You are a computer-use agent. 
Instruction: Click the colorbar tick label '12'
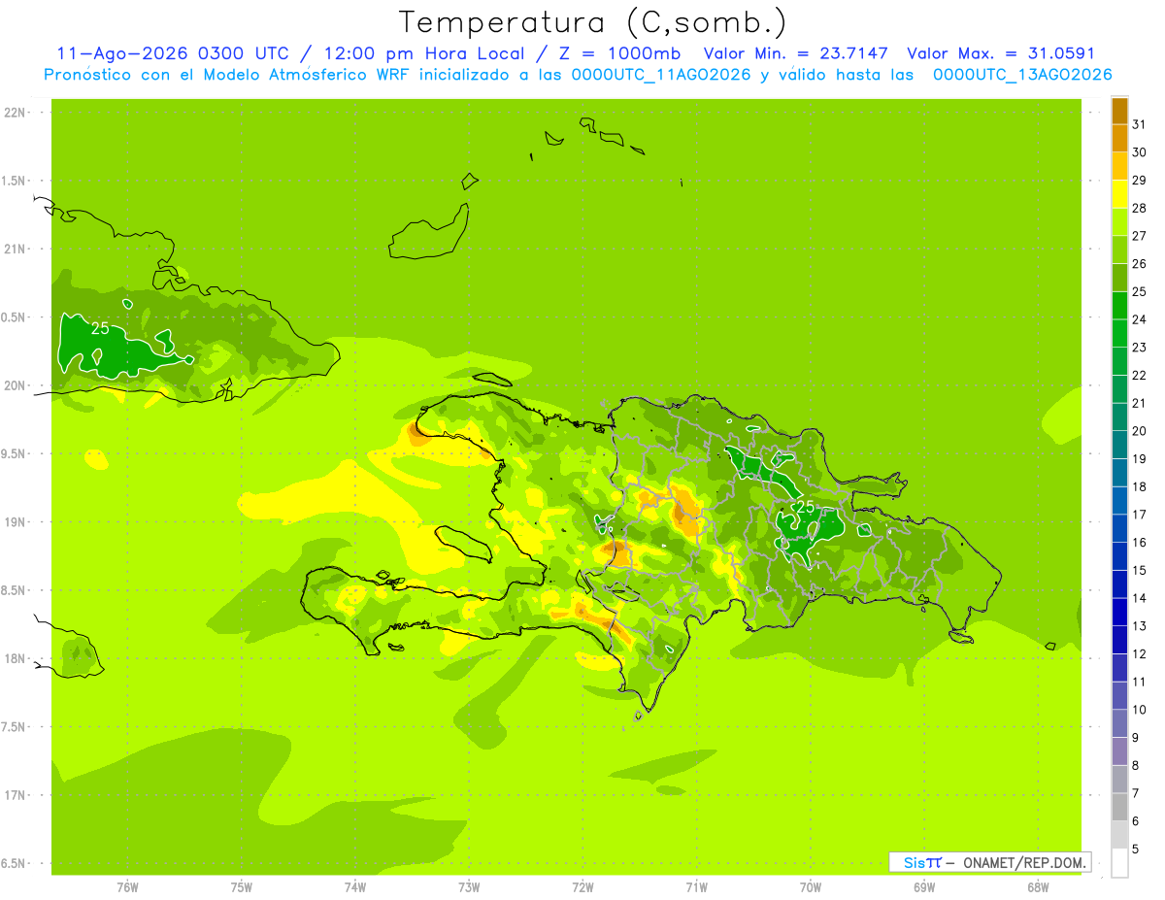(1139, 654)
